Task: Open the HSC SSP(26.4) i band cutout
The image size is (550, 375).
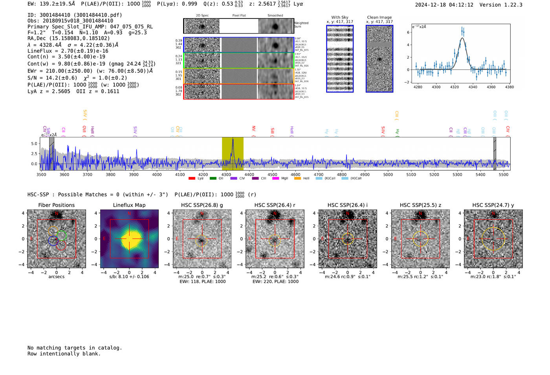Action: (348, 239)
